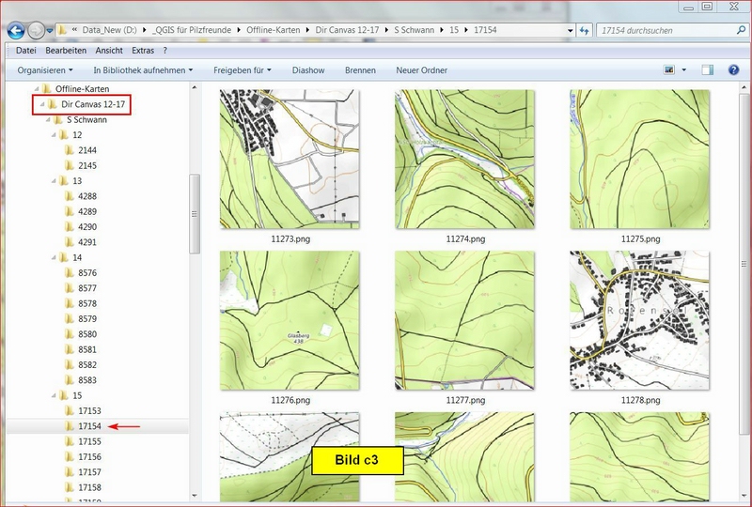Screen dimensions: 752x507
Task: Click the Back navigation arrow button
Action: click(16, 30)
